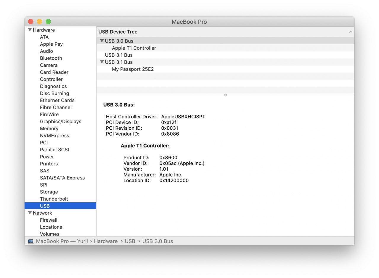Viewport: 379px width, 278px height.
Task: Click the Version value 1.01
Action: 164,169
